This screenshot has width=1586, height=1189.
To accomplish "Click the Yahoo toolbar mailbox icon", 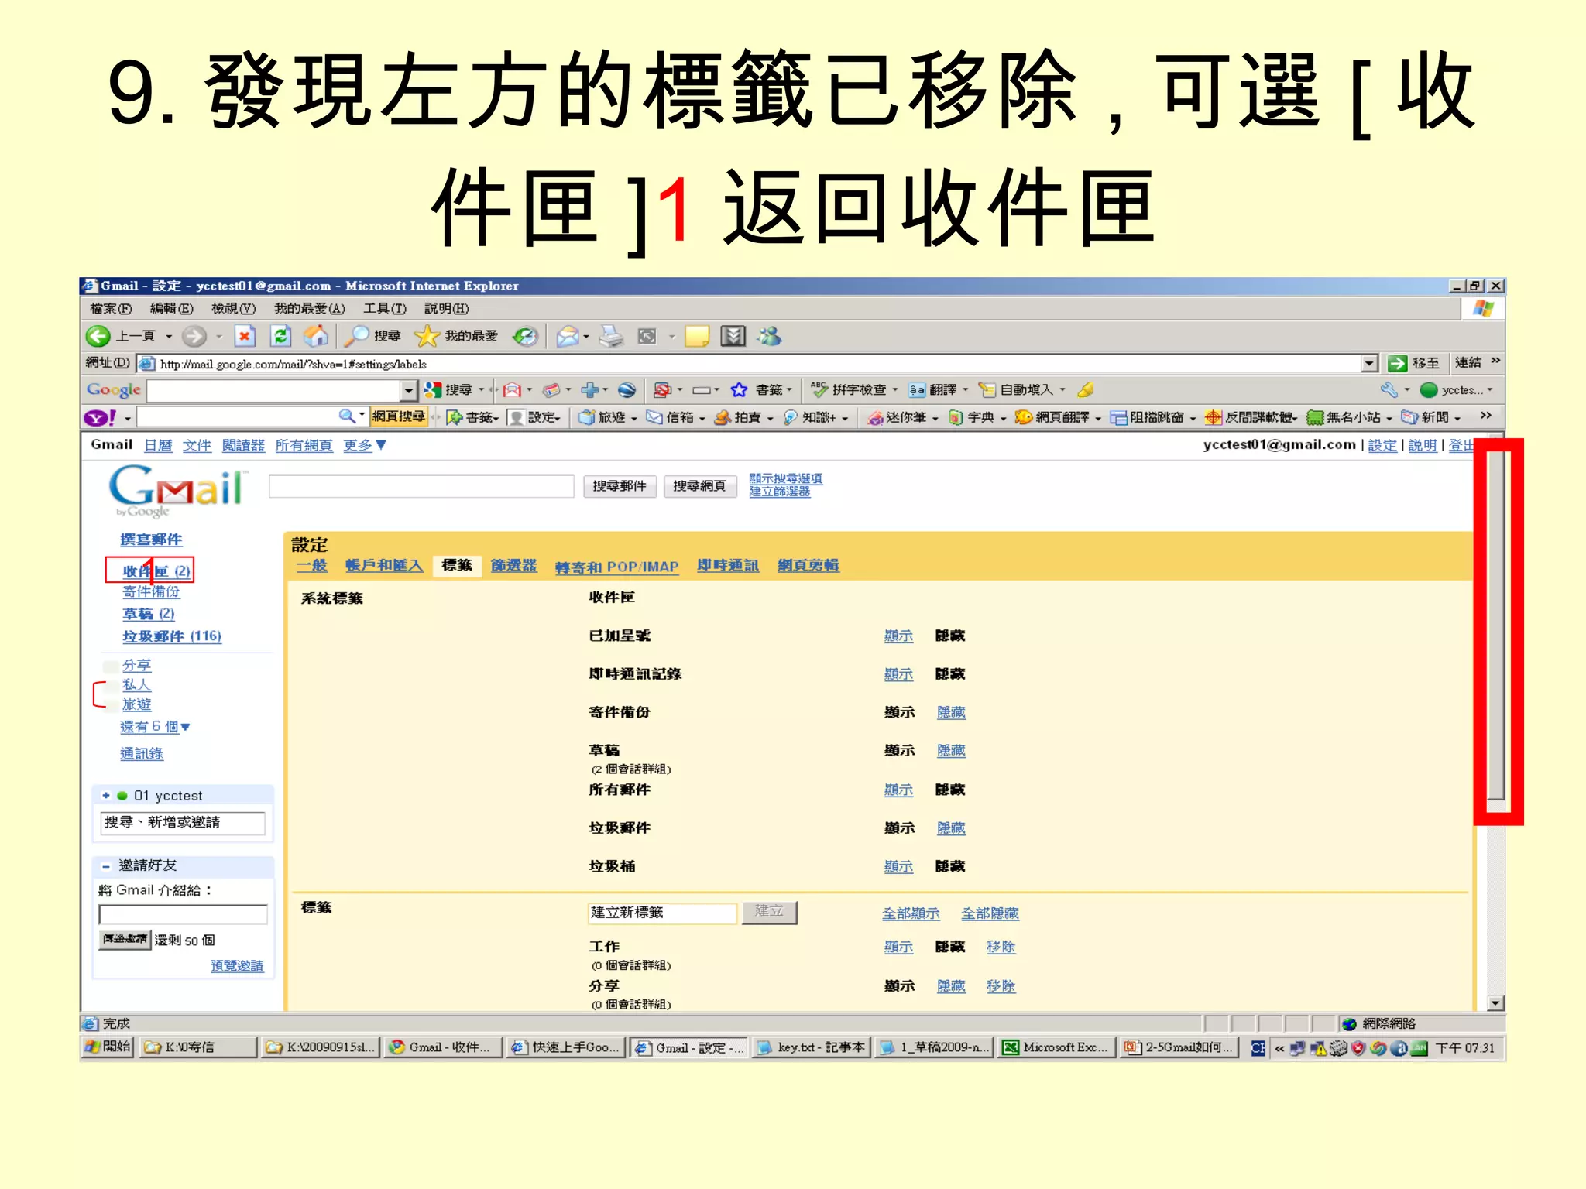I will coord(655,418).
